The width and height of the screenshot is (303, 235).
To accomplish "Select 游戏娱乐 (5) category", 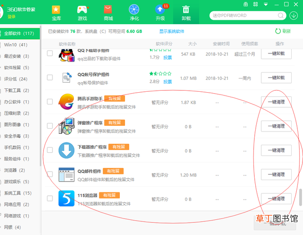I will (x=20, y=182).
